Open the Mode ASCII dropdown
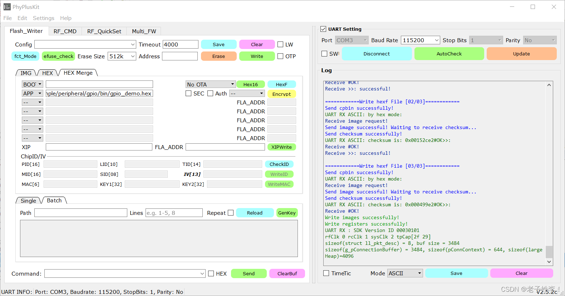The width and height of the screenshot is (565, 296). pos(405,273)
